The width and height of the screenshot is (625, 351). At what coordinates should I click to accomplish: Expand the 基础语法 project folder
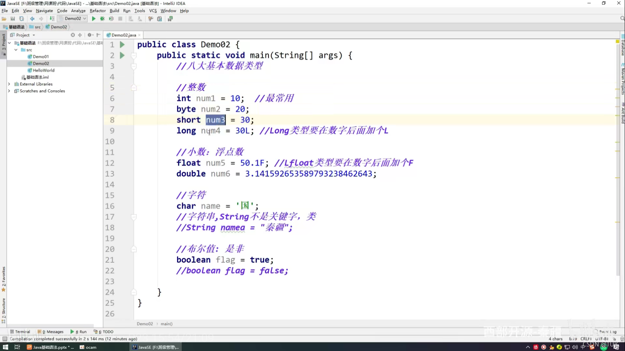coord(9,43)
